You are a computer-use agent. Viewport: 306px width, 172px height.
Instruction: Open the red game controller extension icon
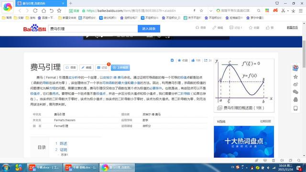click(x=275, y=11)
